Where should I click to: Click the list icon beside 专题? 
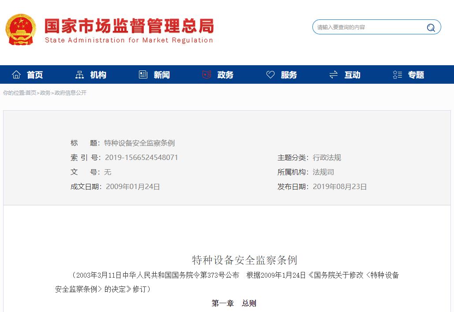tap(397, 75)
